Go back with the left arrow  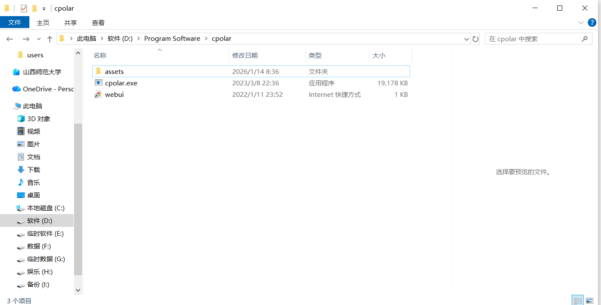tap(10, 39)
